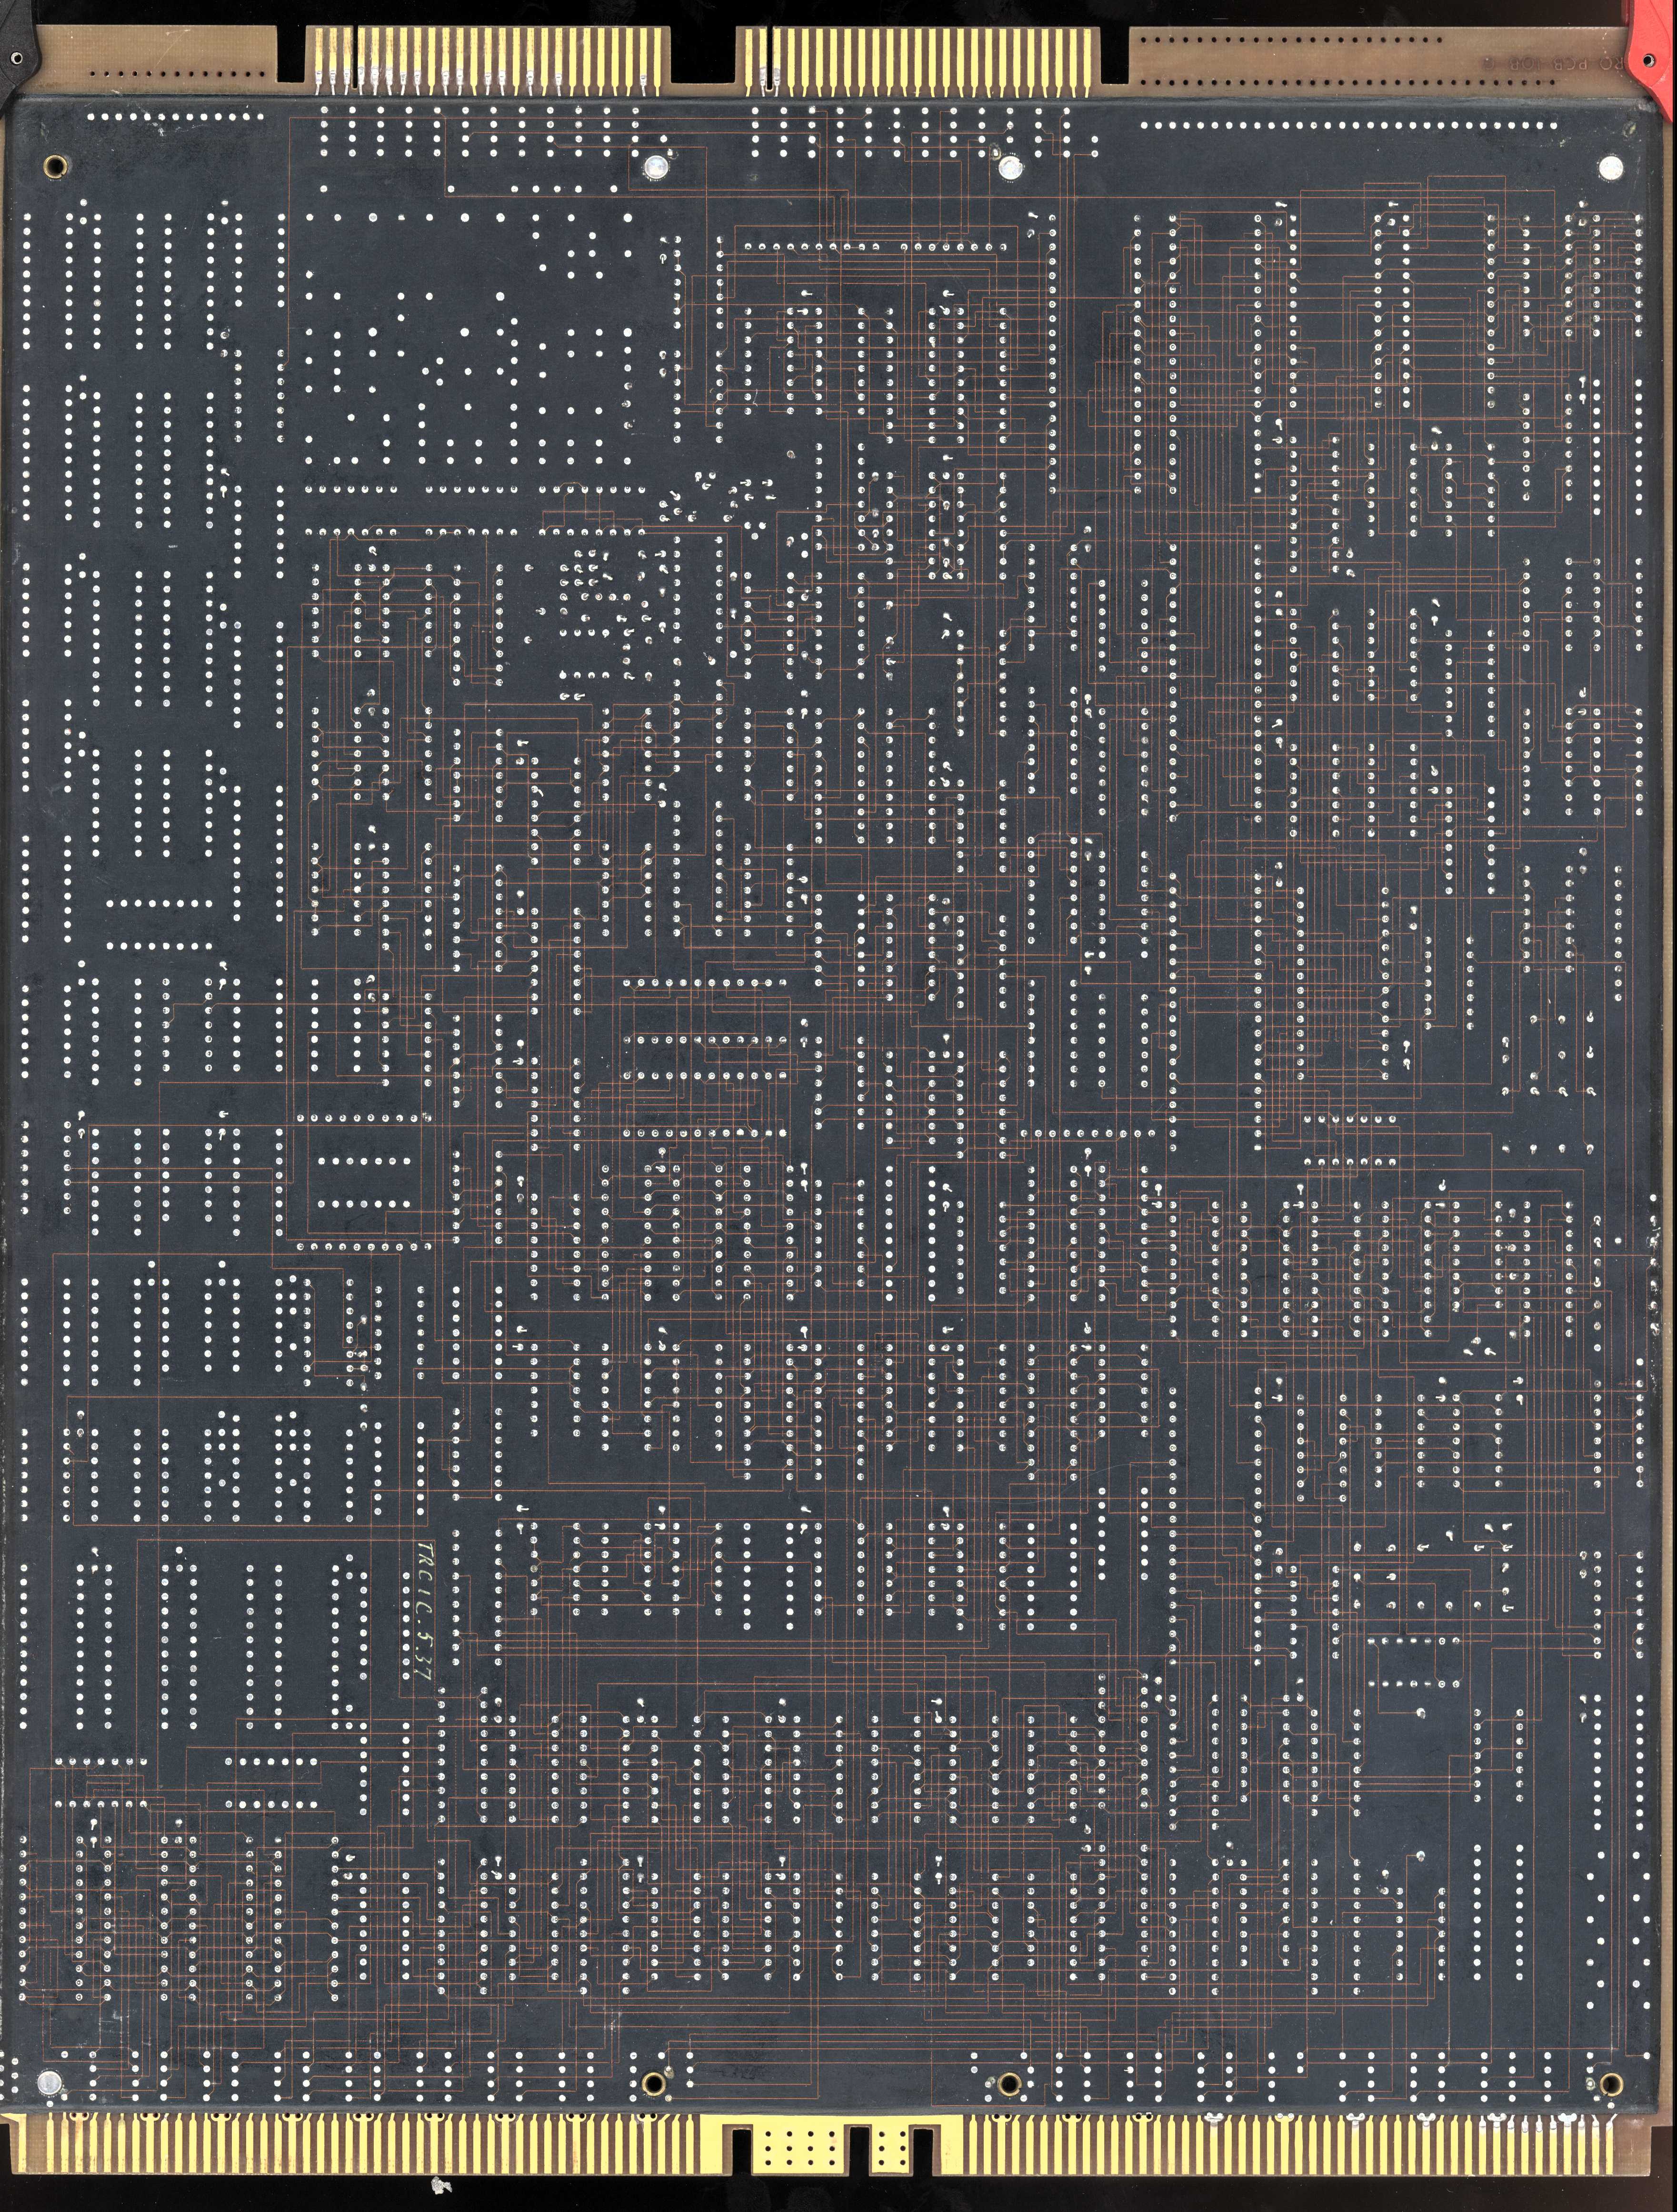Click the silver rivet at top-right corner
The height and width of the screenshot is (2212, 1677).
click(1611, 168)
